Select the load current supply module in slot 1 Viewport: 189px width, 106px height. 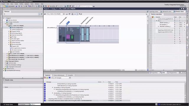pyautogui.click(x=62, y=34)
